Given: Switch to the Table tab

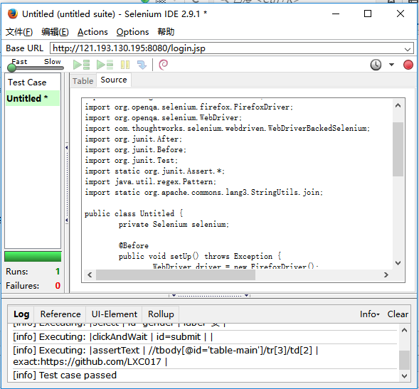Looking at the screenshot, I should (x=83, y=80).
